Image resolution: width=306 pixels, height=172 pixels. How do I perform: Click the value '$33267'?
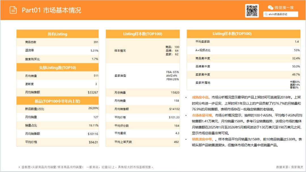93,92
